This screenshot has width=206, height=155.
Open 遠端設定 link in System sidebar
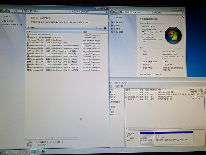pos(117,26)
